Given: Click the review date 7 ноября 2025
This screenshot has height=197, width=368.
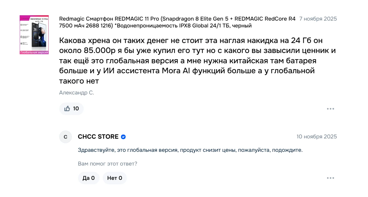Looking at the screenshot, I should 318,19.
